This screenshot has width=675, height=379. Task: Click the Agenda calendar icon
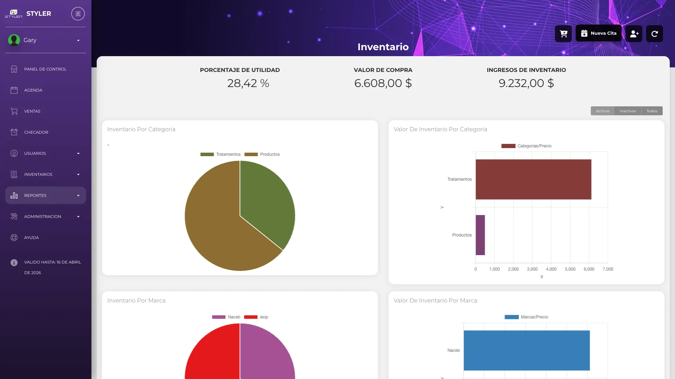(x=14, y=90)
